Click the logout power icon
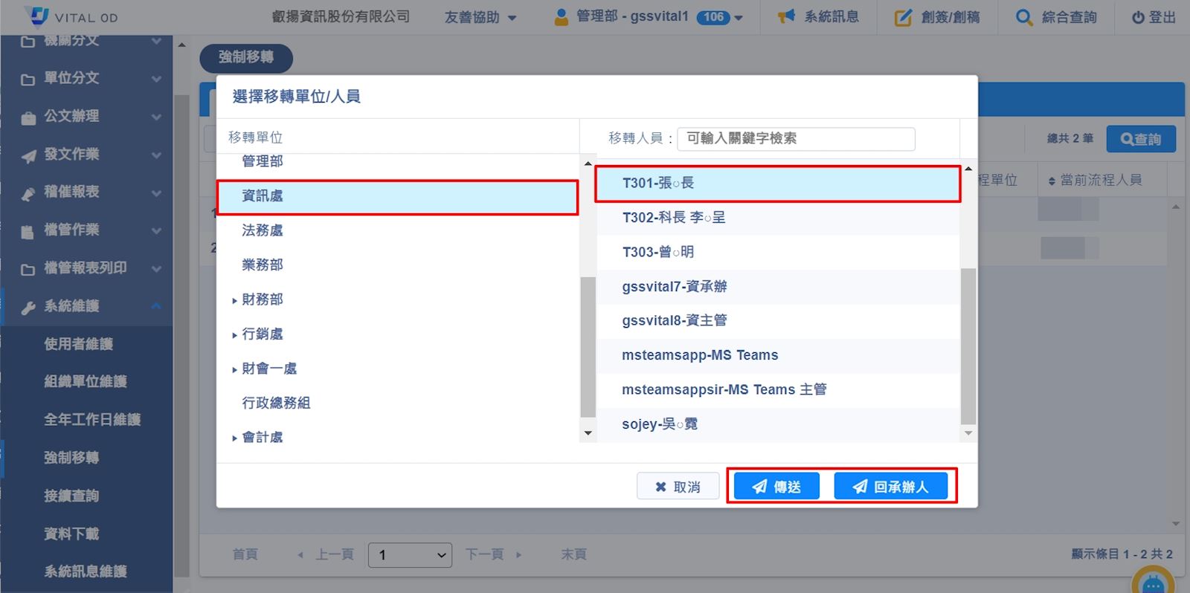This screenshot has height=593, width=1190. point(1137,17)
